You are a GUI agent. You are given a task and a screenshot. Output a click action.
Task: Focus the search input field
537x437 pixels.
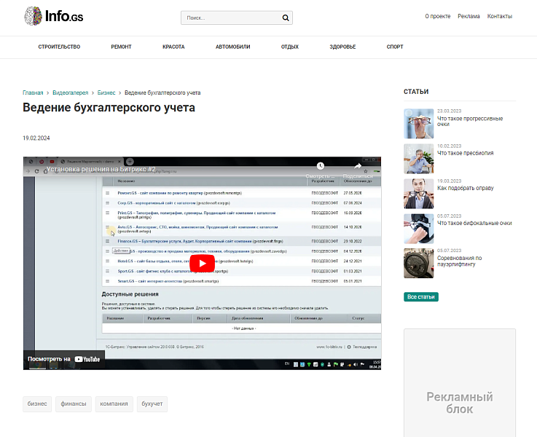[x=230, y=18]
